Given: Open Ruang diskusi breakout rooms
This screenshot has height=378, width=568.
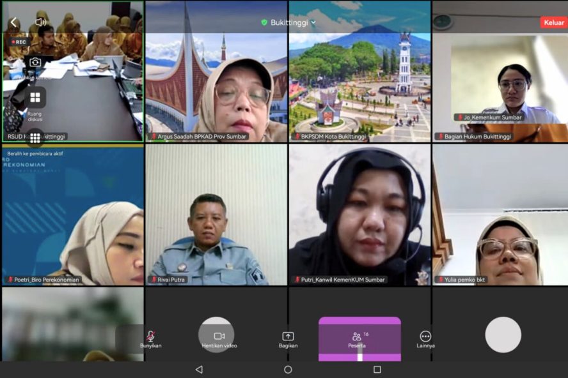Looking at the screenshot, I should pyautogui.click(x=35, y=98).
